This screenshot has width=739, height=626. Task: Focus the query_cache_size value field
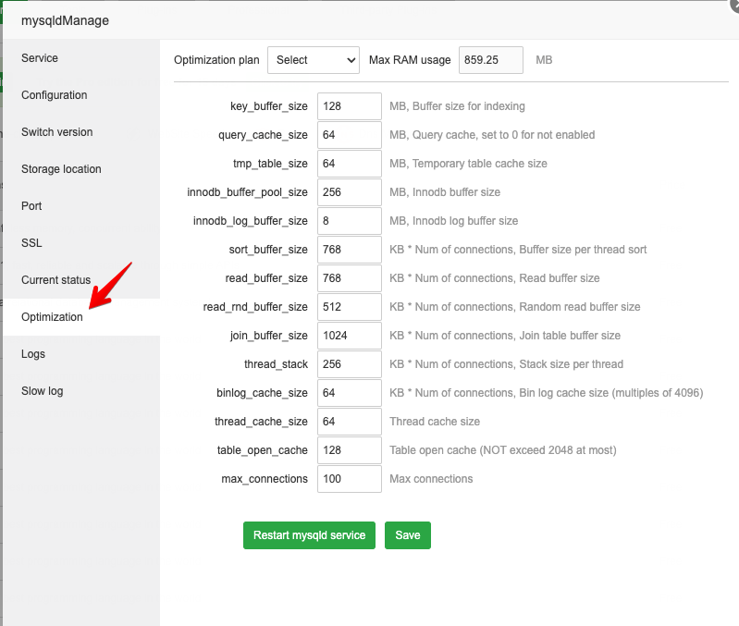[349, 135]
